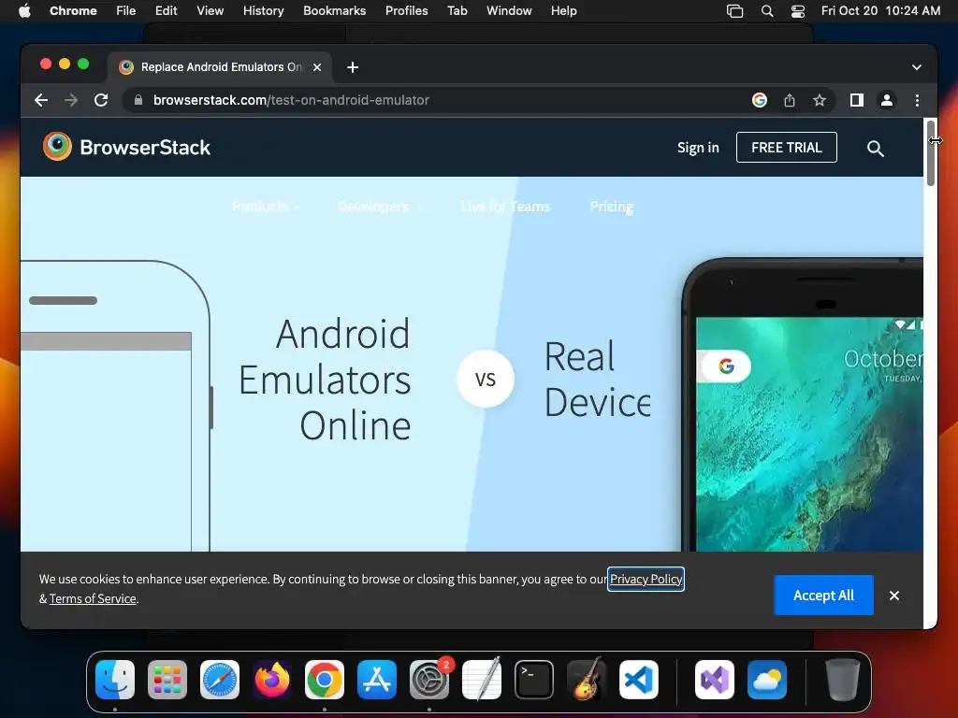Open the Tab menu

[457, 11]
